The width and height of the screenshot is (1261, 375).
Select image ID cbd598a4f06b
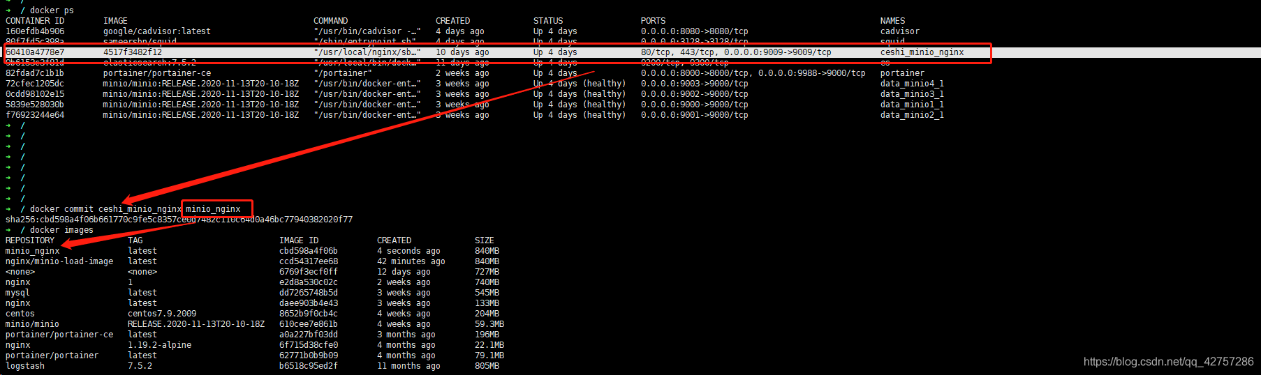coord(309,251)
